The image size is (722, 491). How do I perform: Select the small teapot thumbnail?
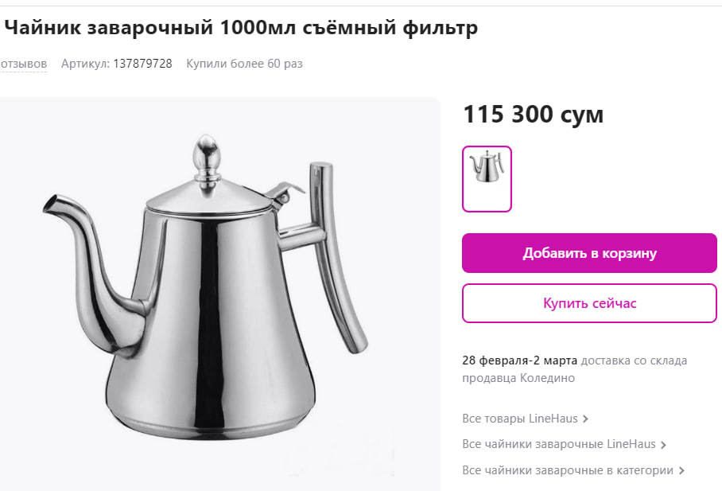click(x=487, y=179)
